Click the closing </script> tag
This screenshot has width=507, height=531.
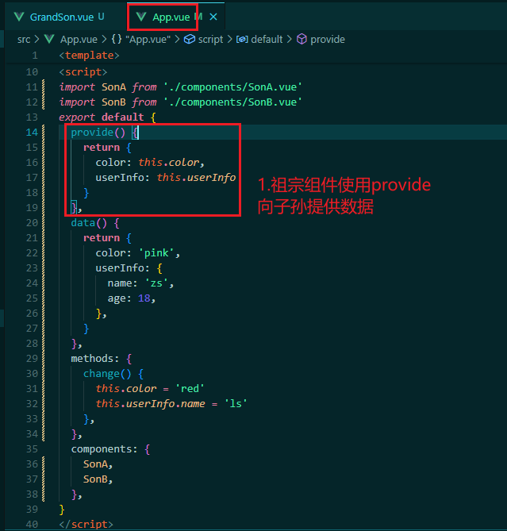[86, 525]
